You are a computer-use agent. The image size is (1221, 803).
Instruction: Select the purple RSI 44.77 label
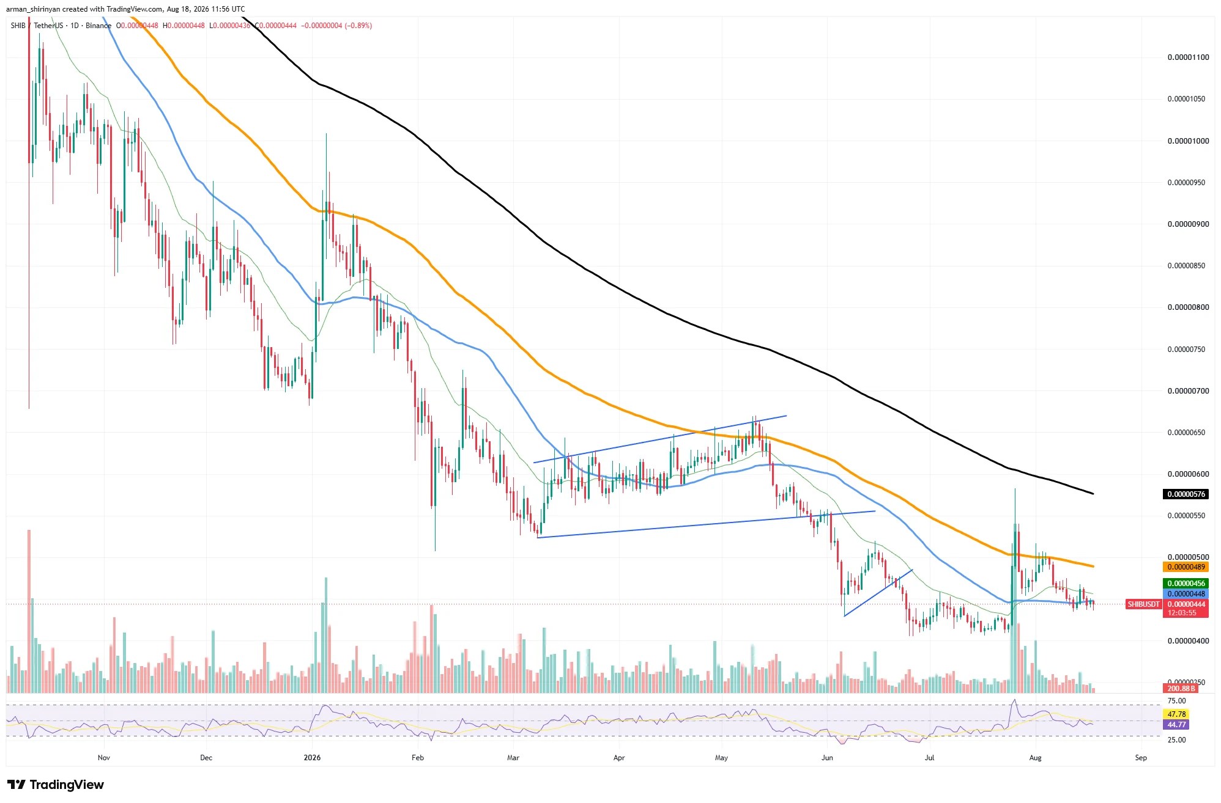click(x=1176, y=725)
